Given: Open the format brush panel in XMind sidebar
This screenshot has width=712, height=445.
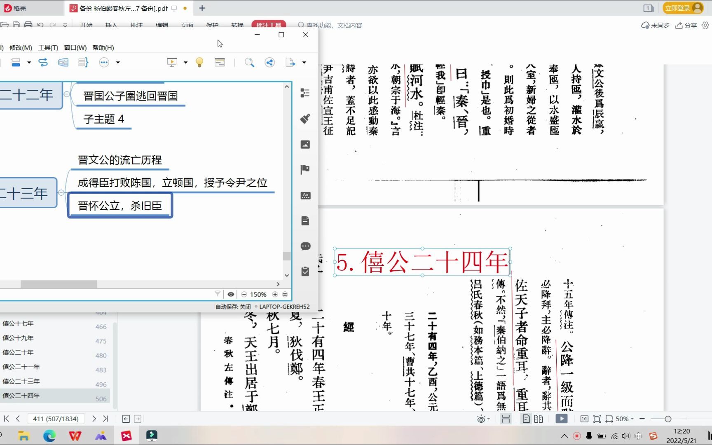Looking at the screenshot, I should 305,119.
